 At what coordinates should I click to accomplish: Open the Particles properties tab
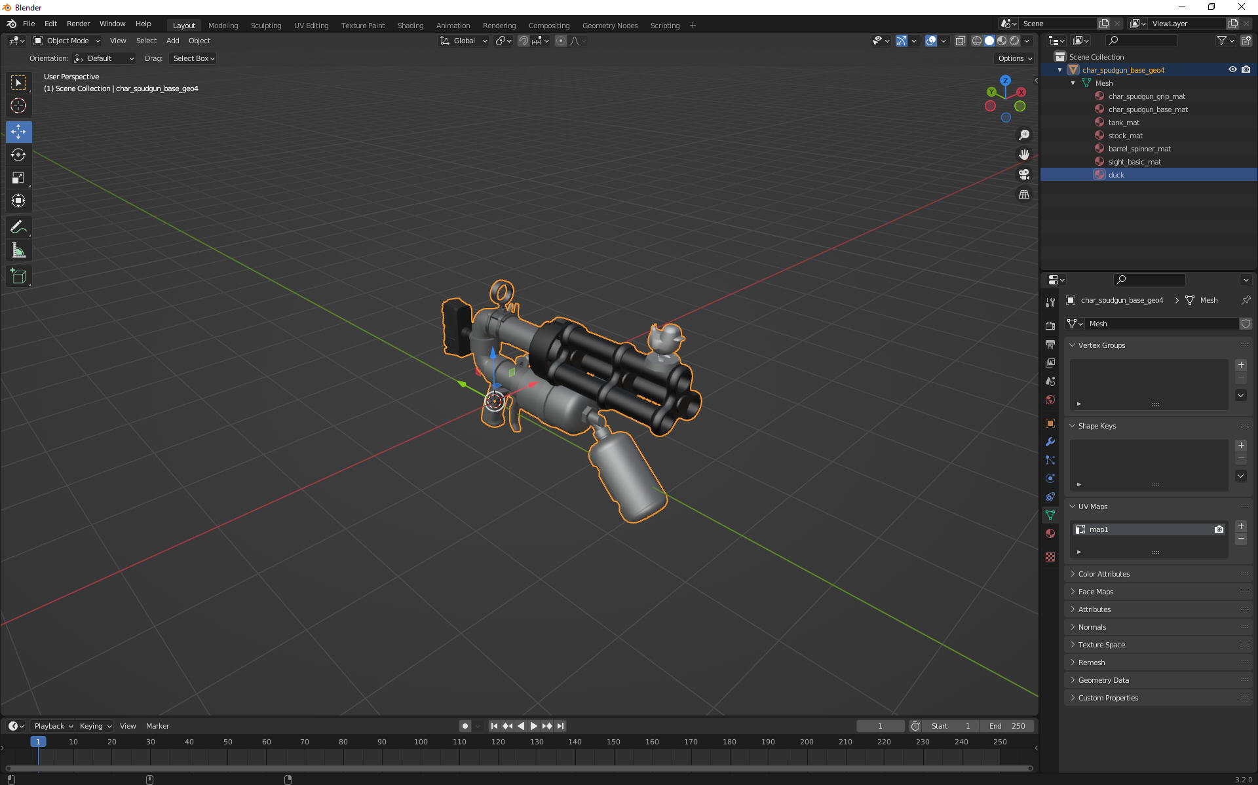(x=1050, y=460)
